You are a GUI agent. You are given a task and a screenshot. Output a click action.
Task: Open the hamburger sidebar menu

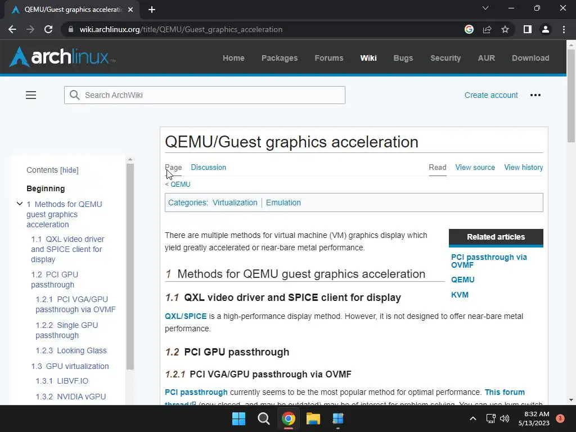point(31,95)
